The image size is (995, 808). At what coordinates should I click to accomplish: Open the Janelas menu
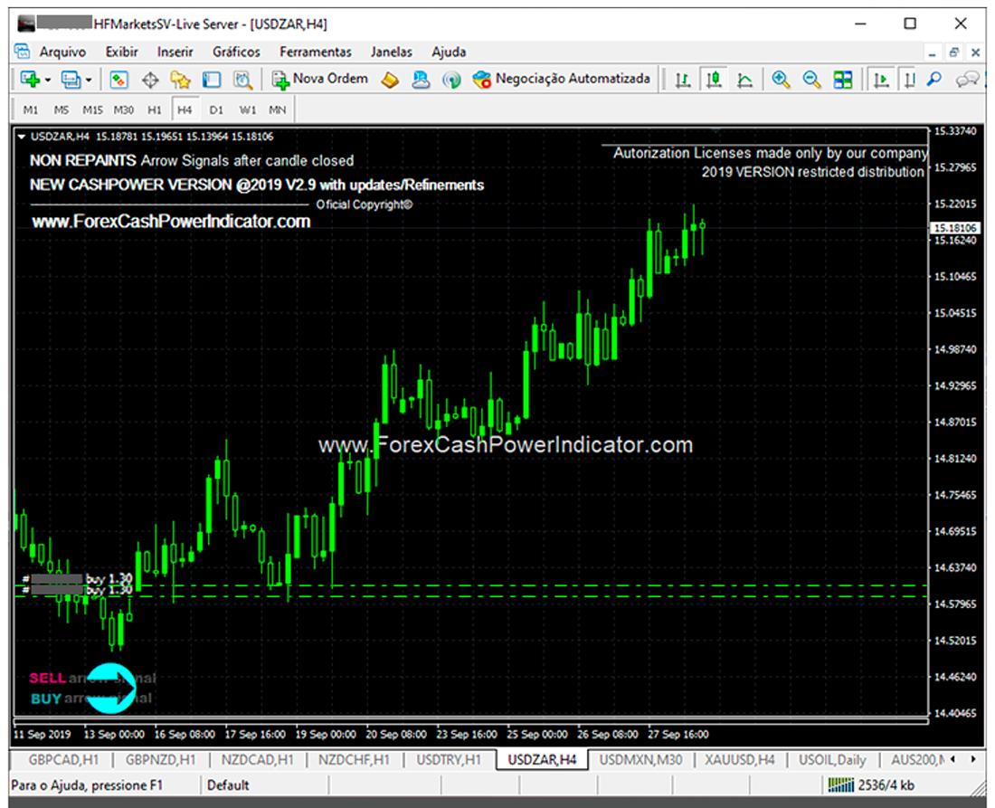click(392, 52)
